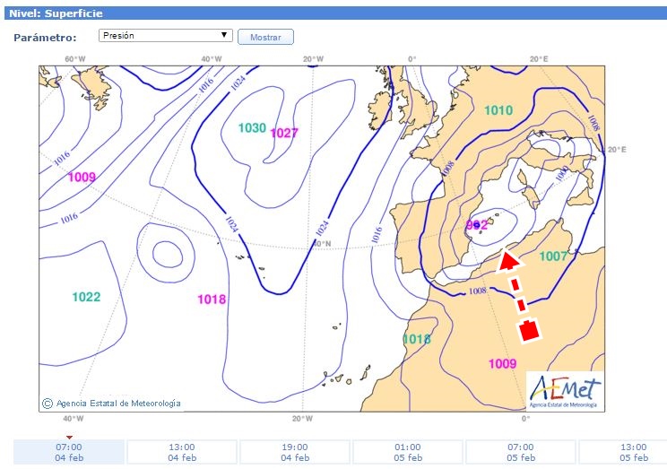Click the teal 1007 pressure label

click(x=553, y=256)
